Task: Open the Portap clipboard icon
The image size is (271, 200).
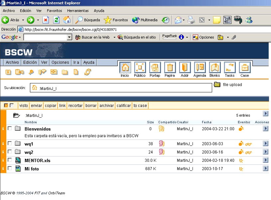Action: 155,68
